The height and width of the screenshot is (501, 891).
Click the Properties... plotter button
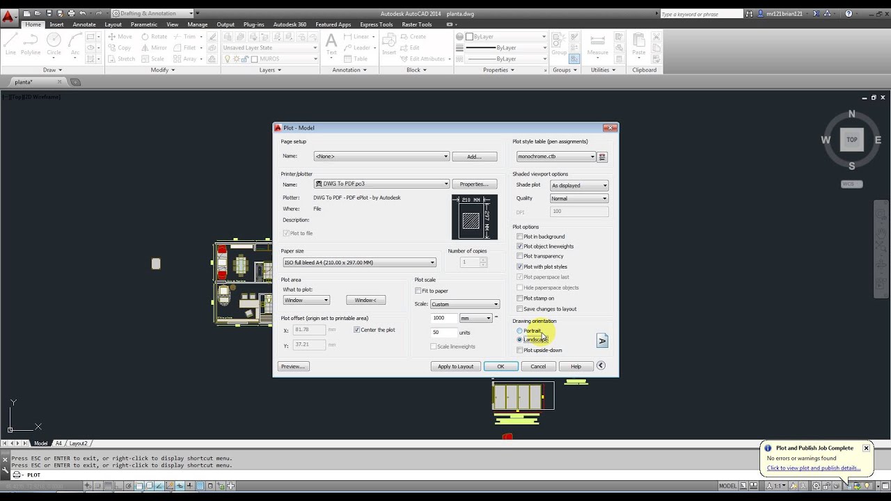point(474,184)
